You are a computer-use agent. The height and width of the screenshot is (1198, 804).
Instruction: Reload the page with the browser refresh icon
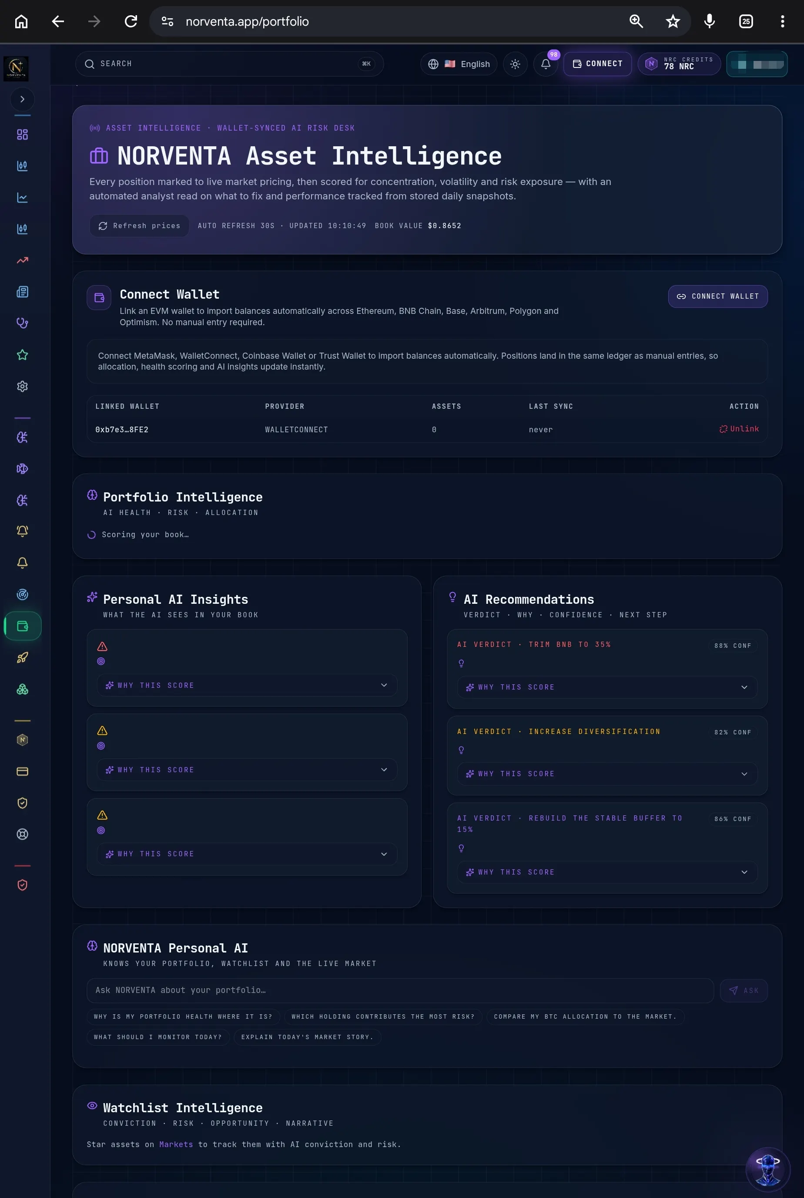(131, 21)
